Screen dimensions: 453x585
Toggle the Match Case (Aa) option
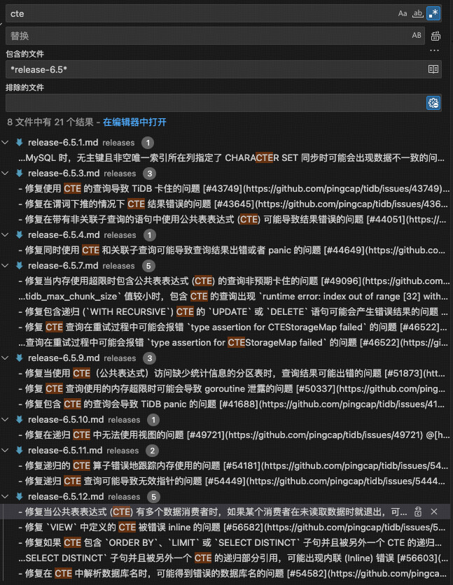click(403, 14)
